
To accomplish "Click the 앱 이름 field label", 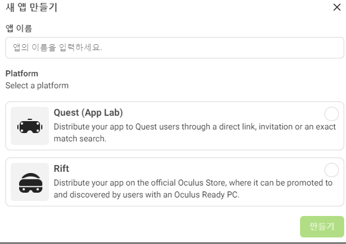I will click(19, 29).
